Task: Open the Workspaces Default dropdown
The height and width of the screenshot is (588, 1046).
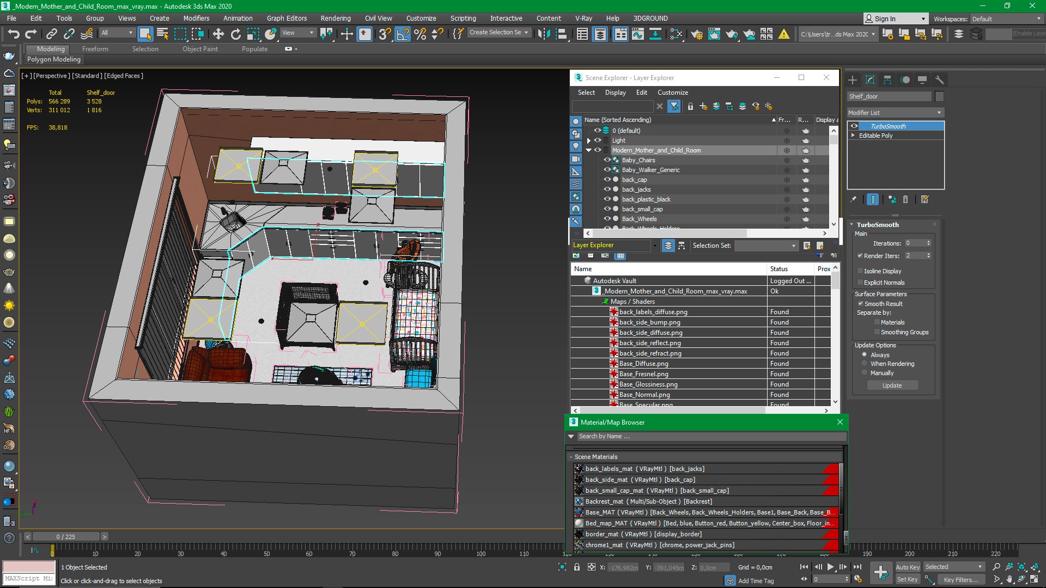Action: [1007, 19]
